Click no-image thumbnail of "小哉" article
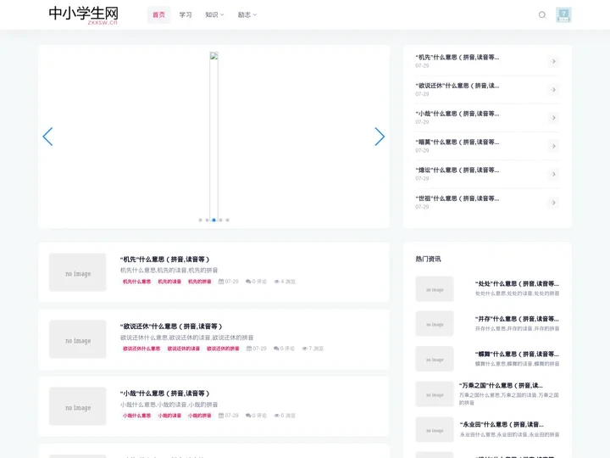Image resolution: width=610 pixels, height=458 pixels. click(78, 406)
